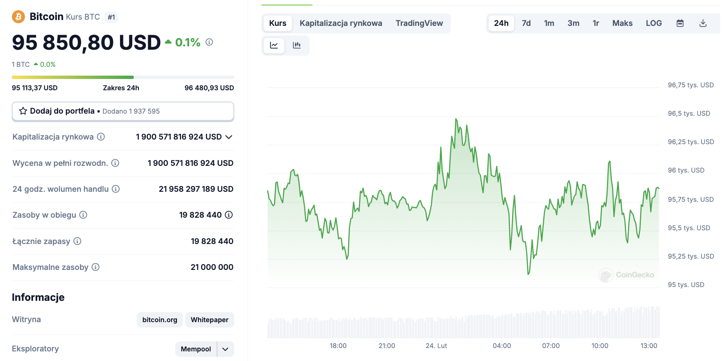Click the 96,75 tys. USD axis label

pos(691,85)
